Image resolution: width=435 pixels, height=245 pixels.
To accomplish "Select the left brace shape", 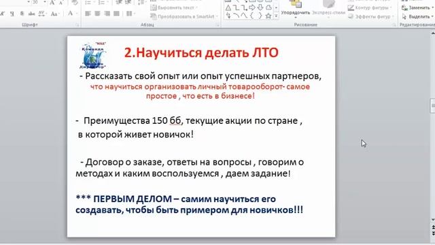I will tap(252, 16).
